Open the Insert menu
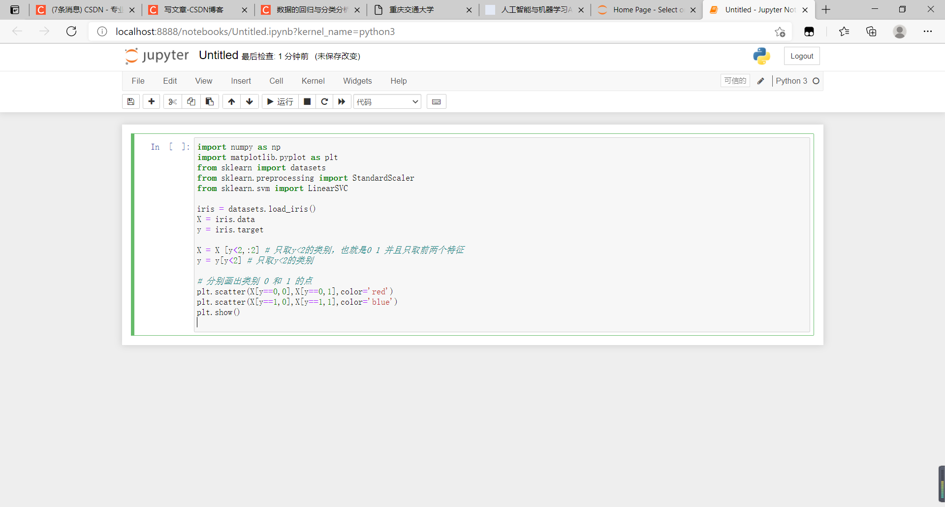 (241, 81)
